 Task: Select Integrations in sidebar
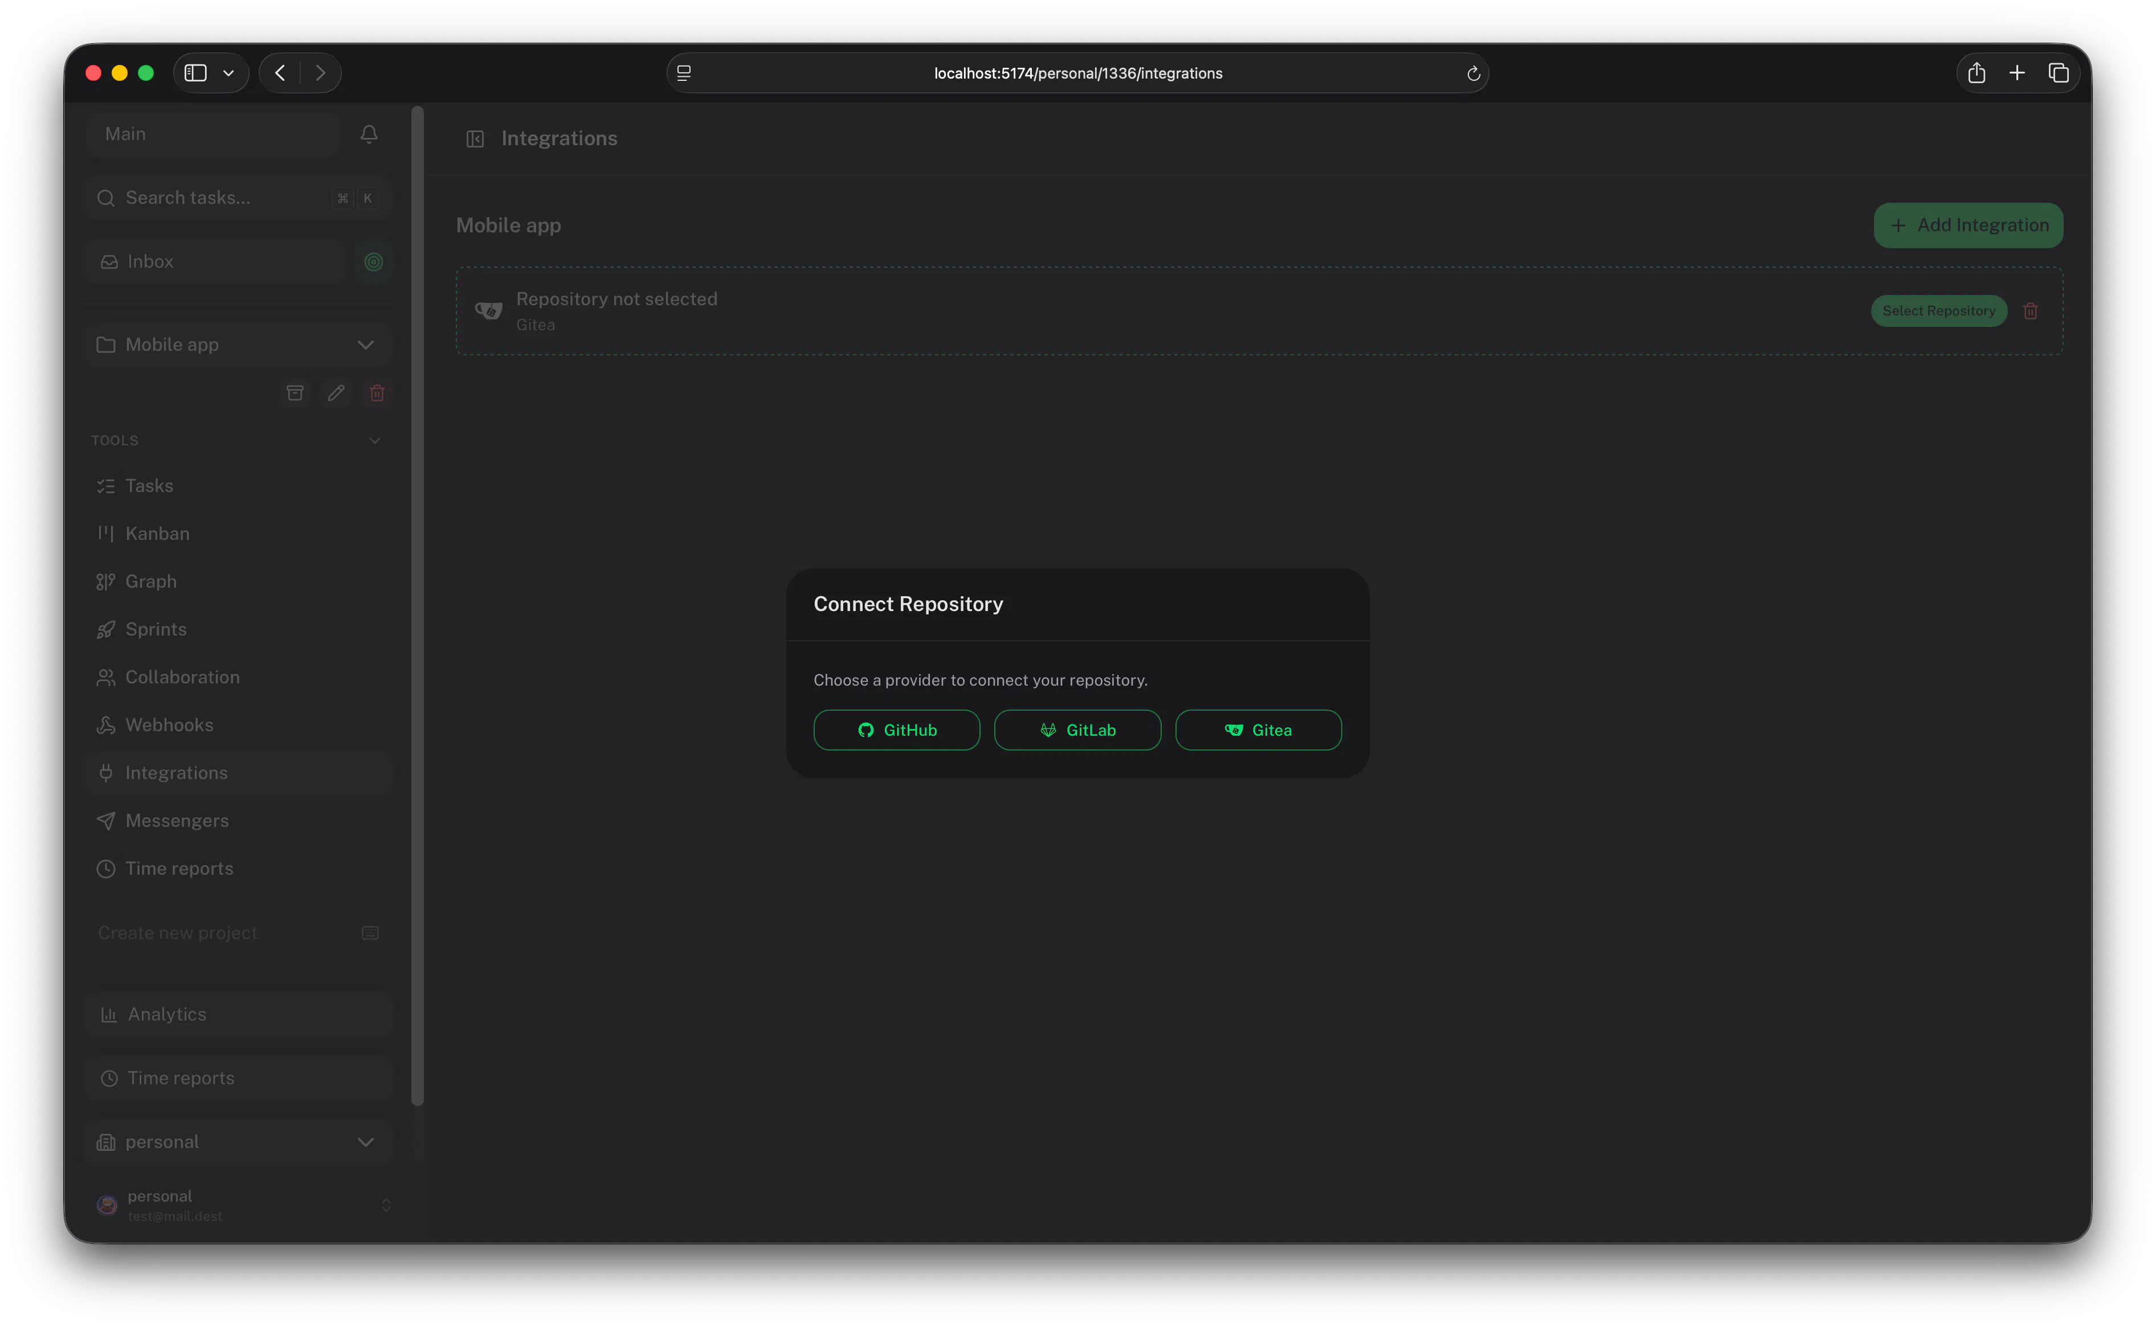(x=237, y=773)
